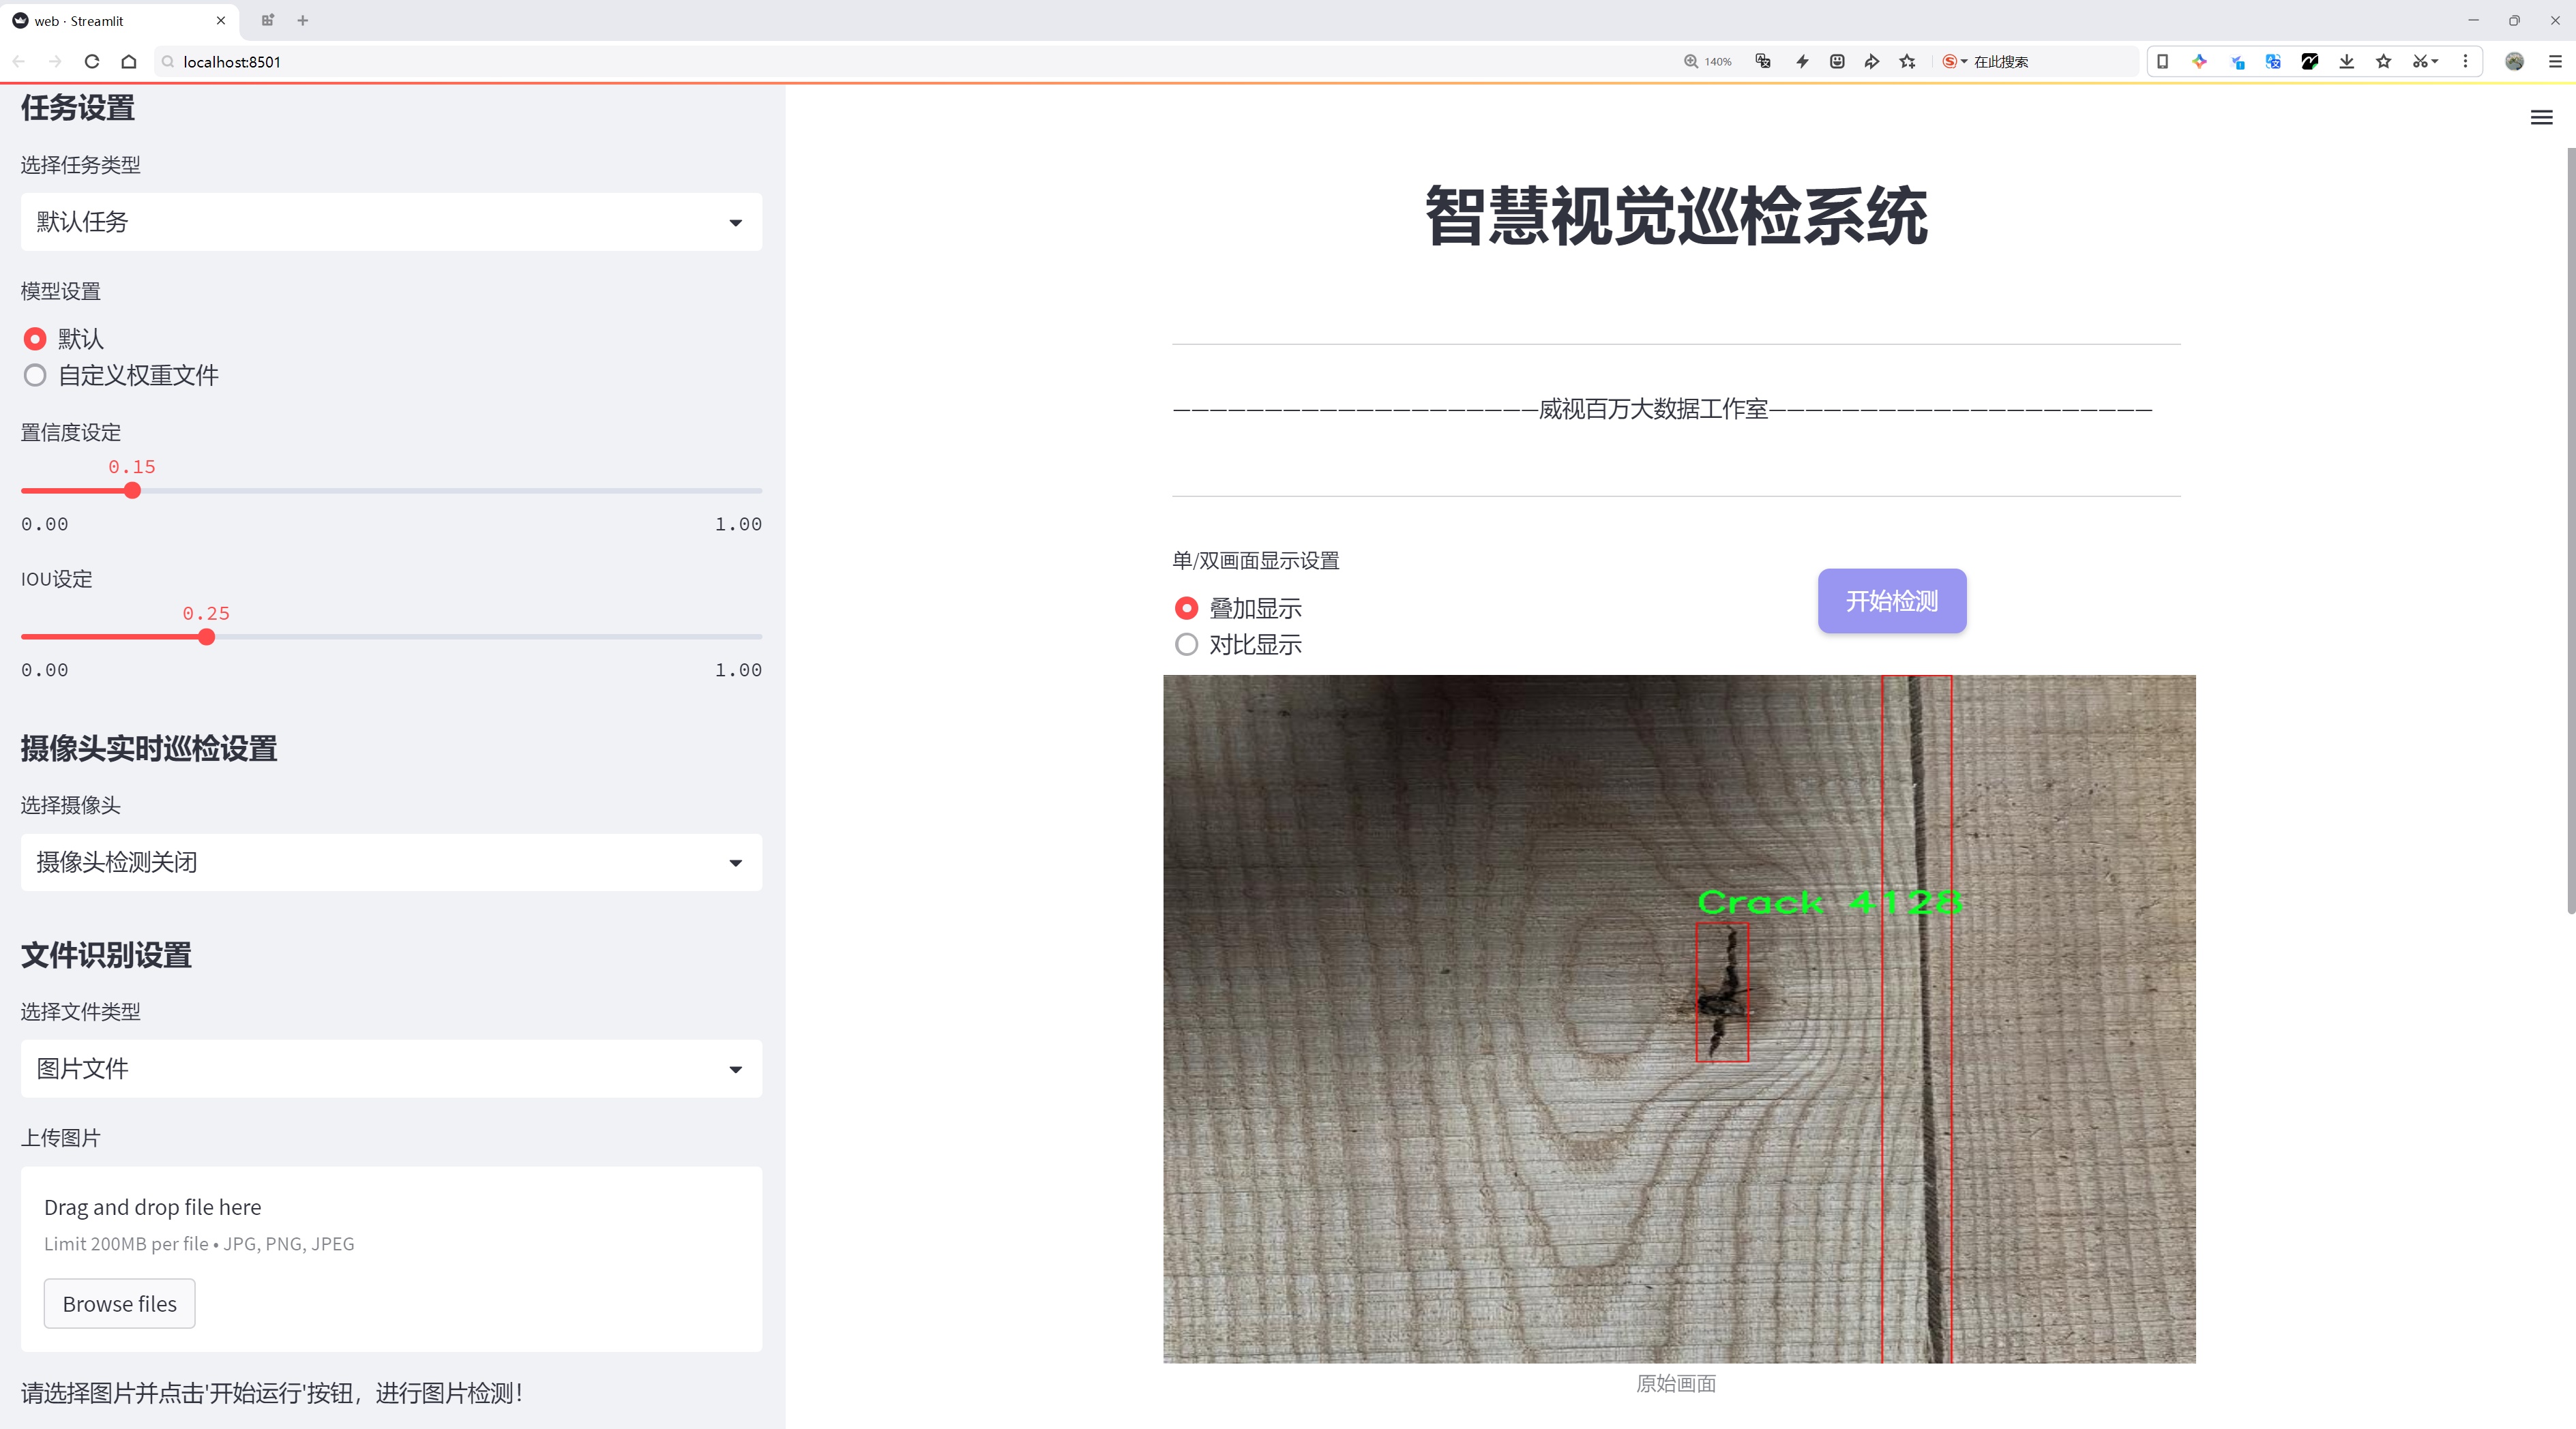The image size is (2576, 1429).
Task: Expand the 图片文件 file type dropdown
Action: coord(391,1069)
